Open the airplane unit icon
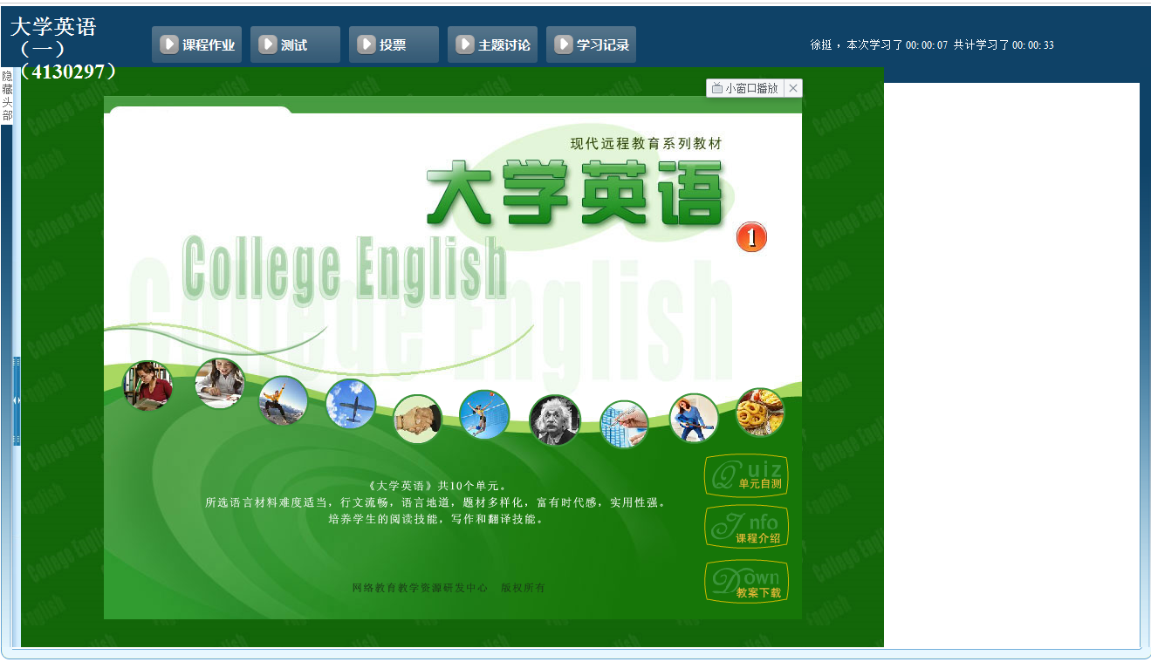1151x662 pixels. (351, 404)
